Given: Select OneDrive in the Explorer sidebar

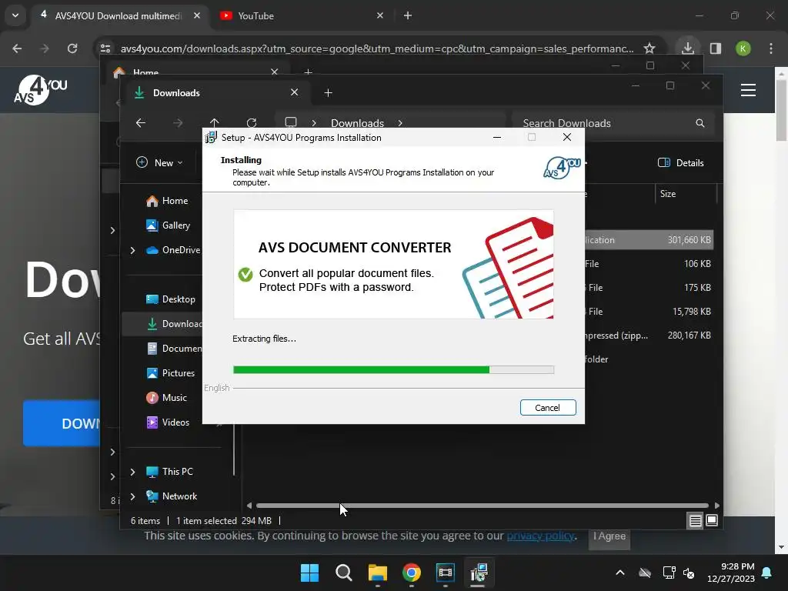Looking at the screenshot, I should click(x=173, y=250).
